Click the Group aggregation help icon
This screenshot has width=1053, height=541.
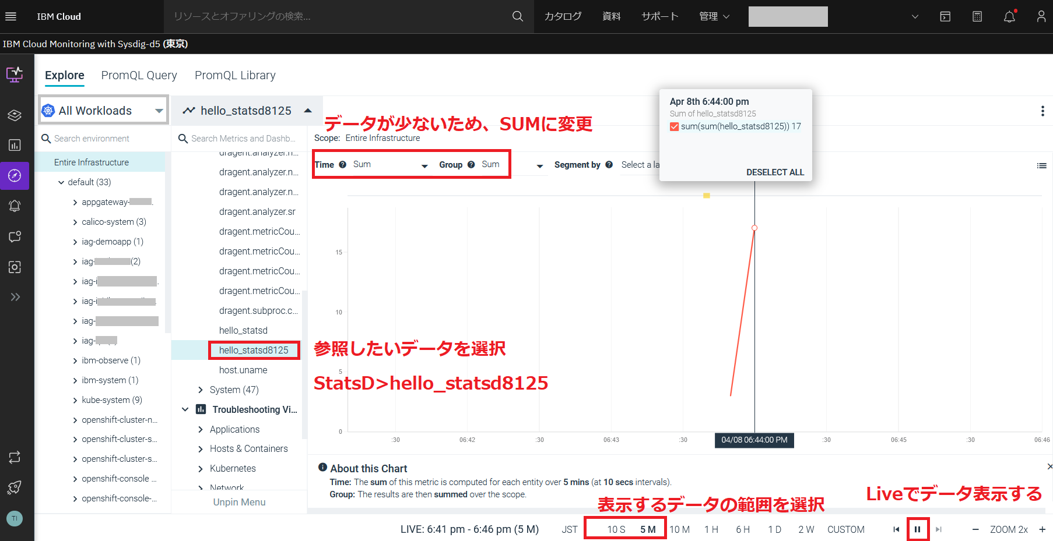coord(471,165)
